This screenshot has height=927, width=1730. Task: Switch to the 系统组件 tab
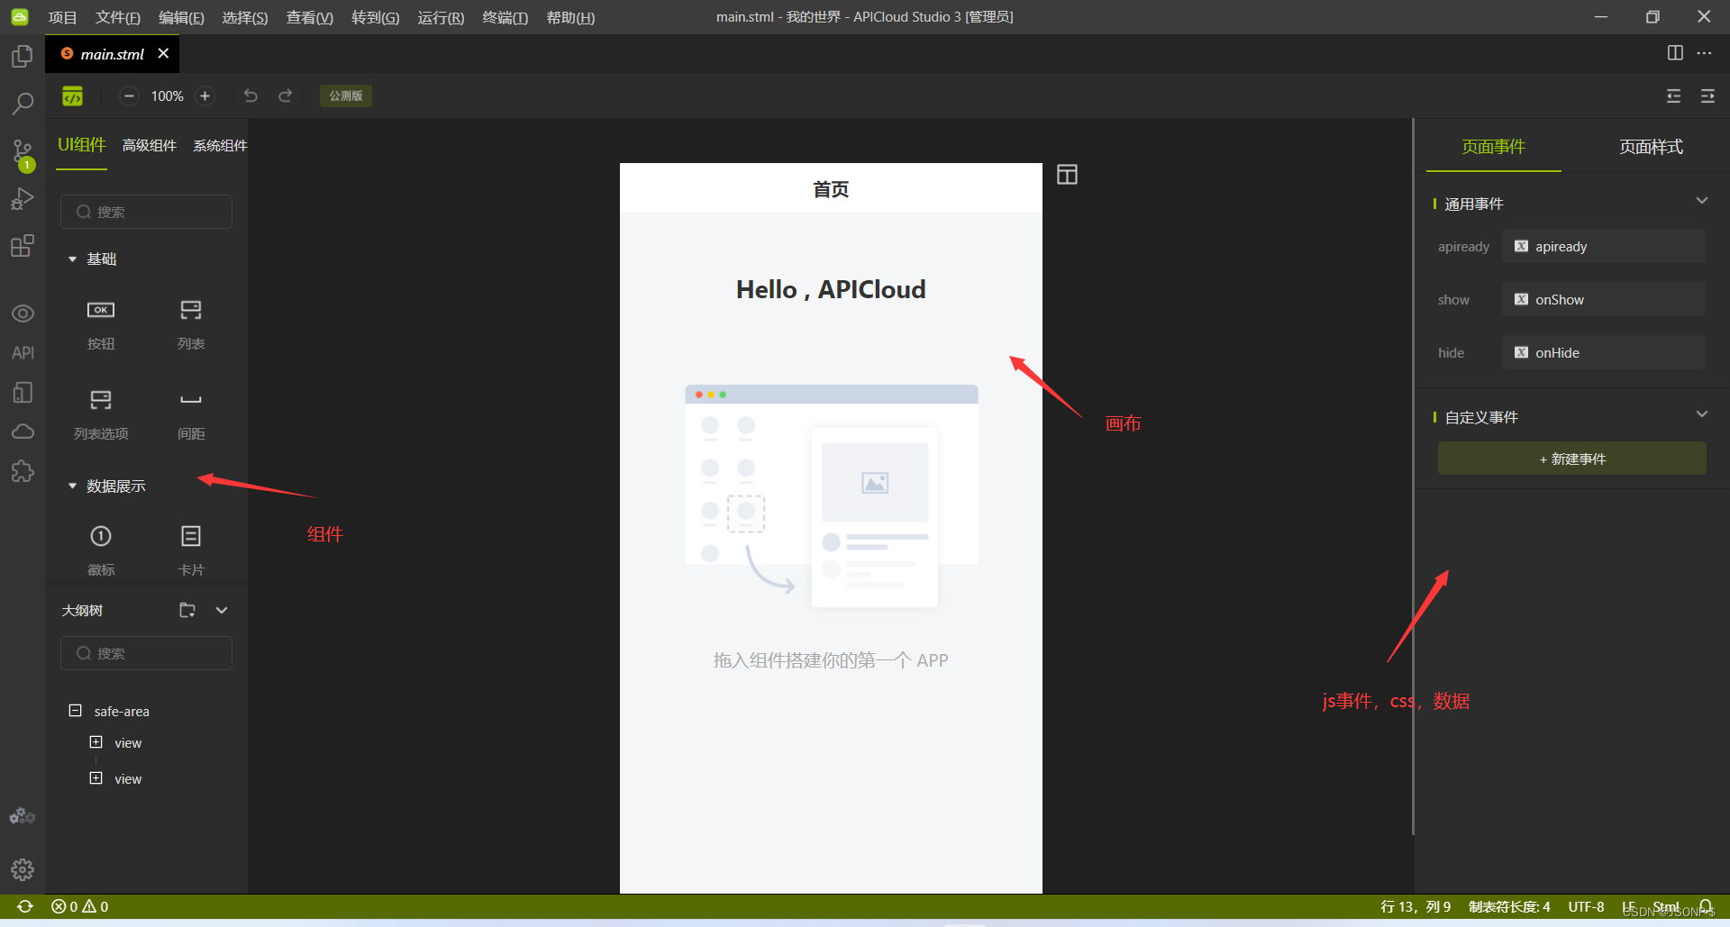pos(220,146)
